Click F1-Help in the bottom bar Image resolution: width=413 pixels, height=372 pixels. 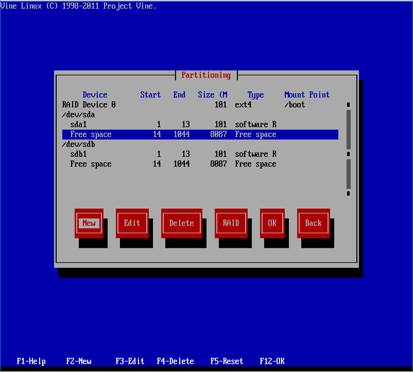coord(31,361)
